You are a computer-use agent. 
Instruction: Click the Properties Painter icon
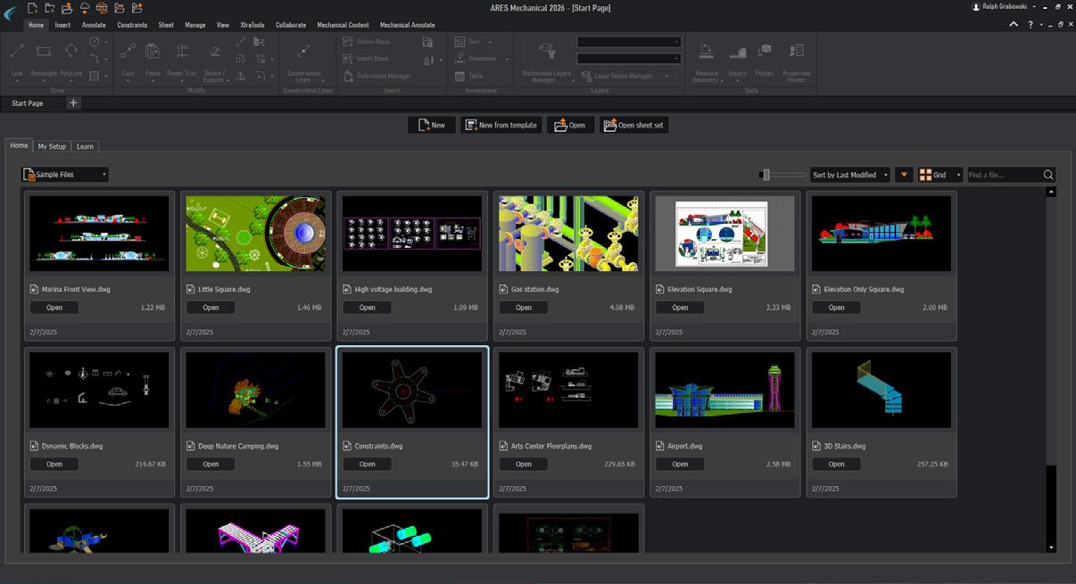797,52
